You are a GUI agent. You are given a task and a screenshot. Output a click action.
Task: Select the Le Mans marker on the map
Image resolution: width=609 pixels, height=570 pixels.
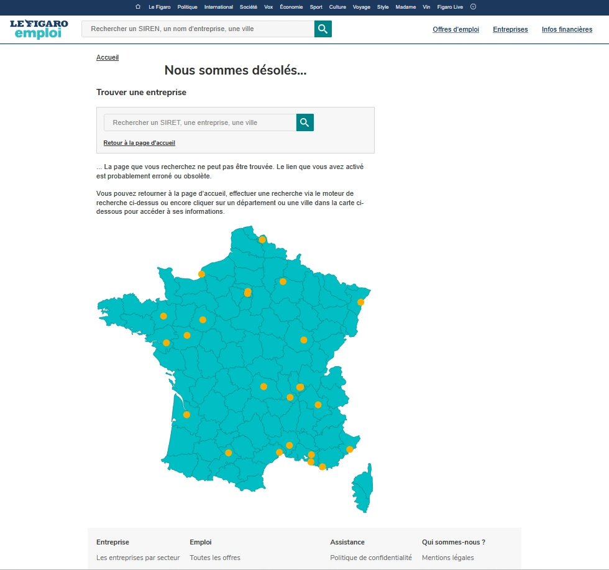(203, 319)
